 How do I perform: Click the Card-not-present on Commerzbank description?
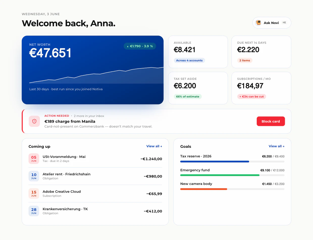click(98, 126)
